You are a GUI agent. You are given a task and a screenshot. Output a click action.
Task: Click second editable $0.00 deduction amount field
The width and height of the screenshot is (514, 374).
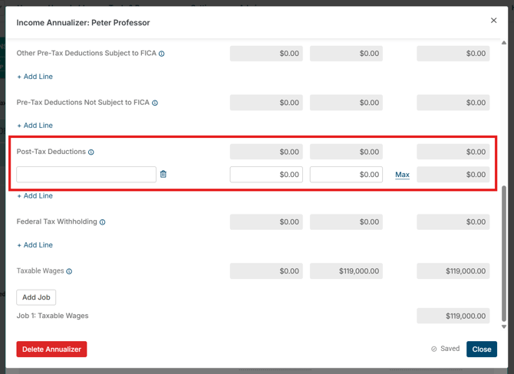pos(346,175)
